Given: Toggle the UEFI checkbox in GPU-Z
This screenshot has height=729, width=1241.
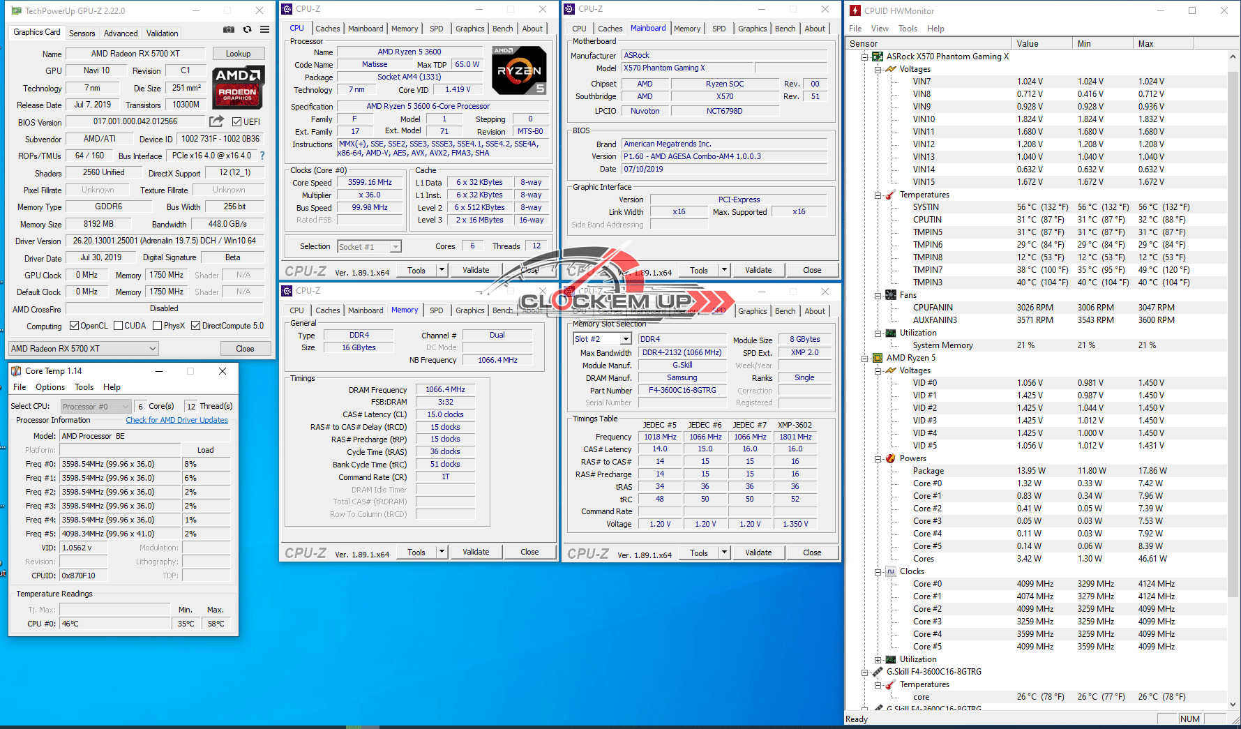Looking at the screenshot, I should pos(237,122).
